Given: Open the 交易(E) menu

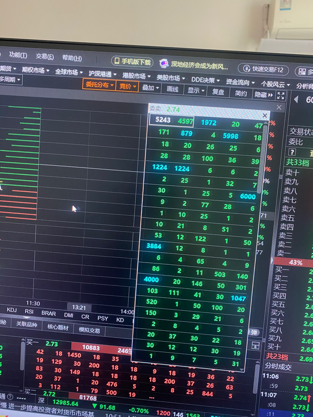Looking at the screenshot, I should click(45, 56).
